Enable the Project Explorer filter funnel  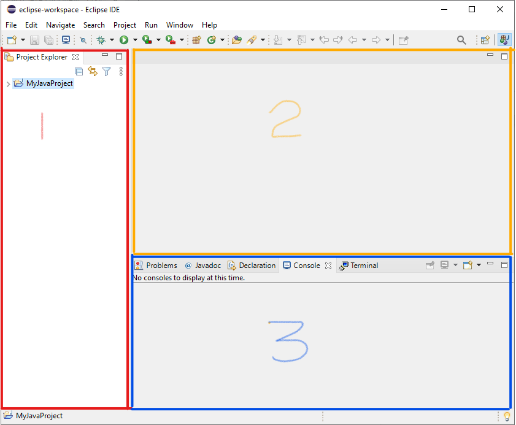tap(106, 71)
